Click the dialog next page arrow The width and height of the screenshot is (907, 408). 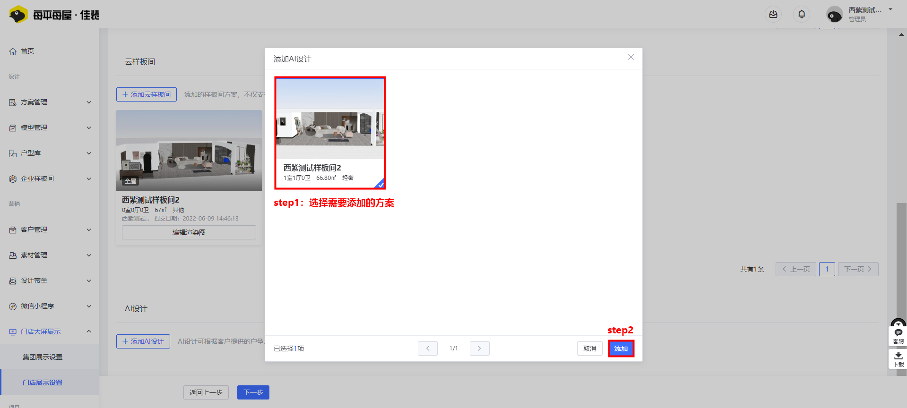(x=479, y=348)
